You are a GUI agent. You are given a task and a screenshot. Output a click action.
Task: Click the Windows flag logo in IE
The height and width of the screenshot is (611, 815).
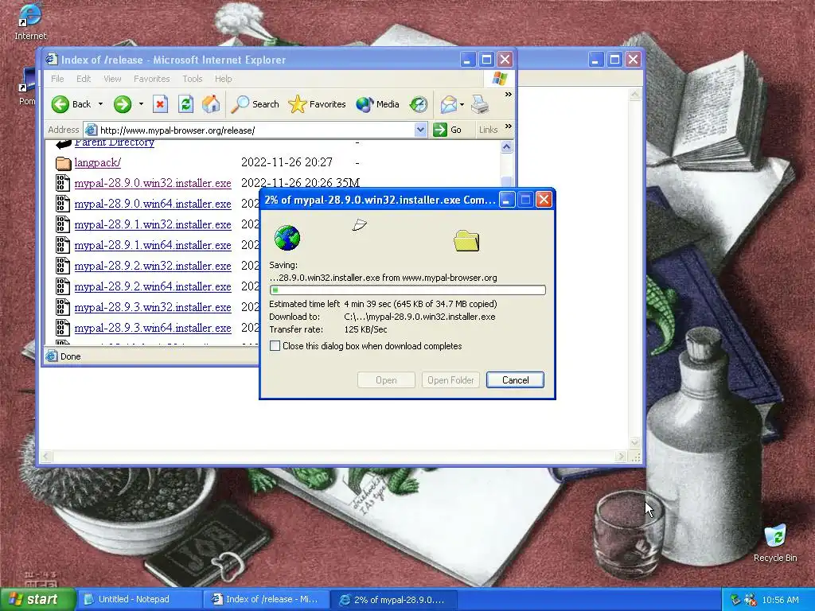pos(500,79)
